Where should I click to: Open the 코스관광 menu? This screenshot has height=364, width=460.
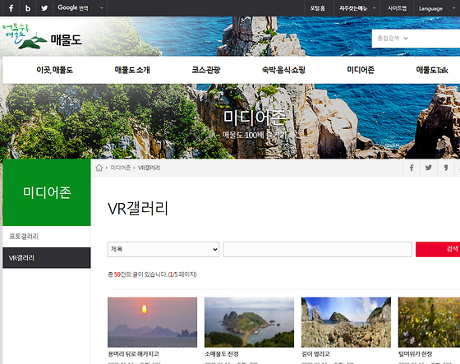tap(206, 70)
